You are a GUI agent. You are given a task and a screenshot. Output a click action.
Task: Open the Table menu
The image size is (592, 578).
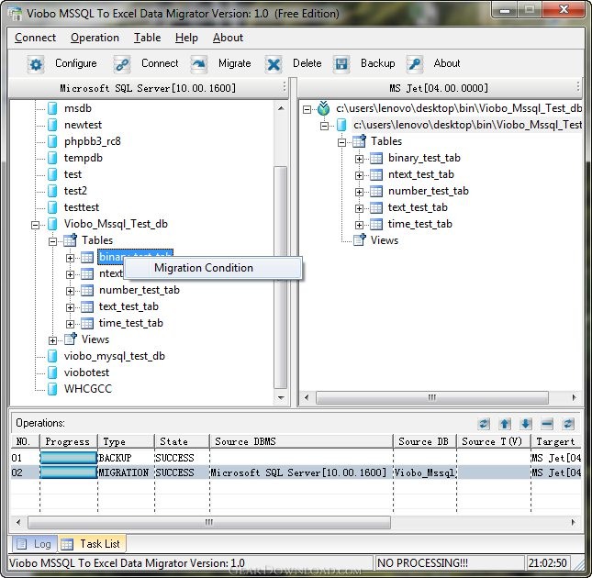147,38
